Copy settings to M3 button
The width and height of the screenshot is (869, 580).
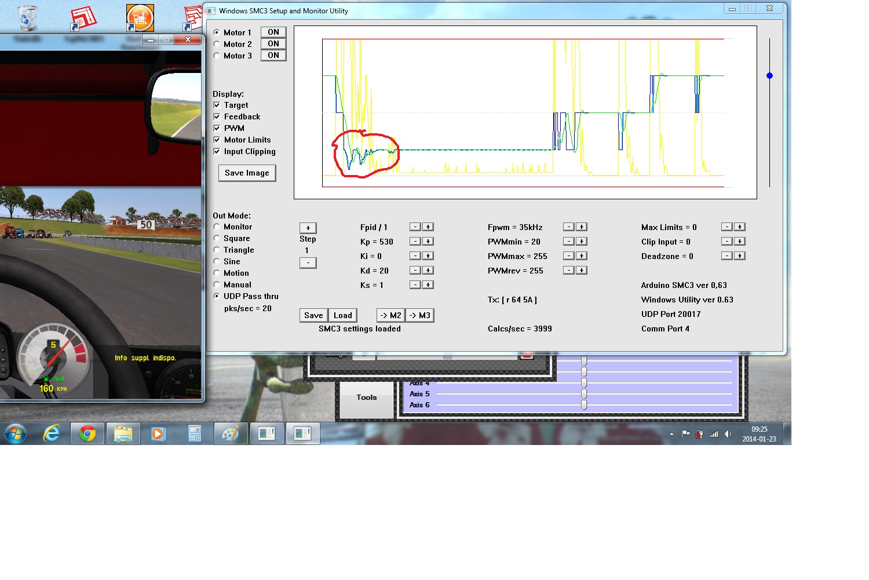[419, 315]
